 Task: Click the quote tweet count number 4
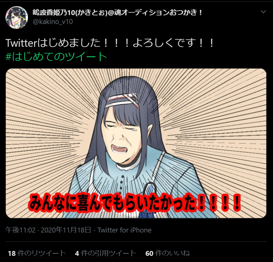77,253
